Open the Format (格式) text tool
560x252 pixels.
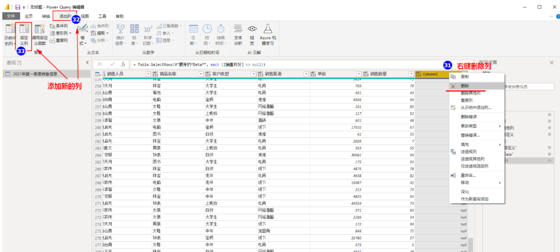tap(83, 35)
